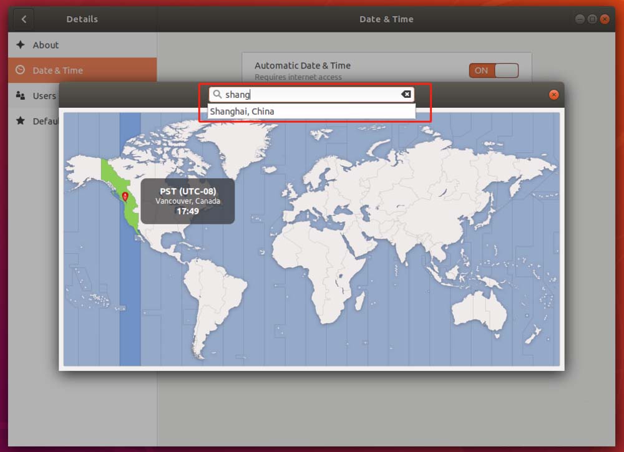Viewport: 624px width, 452px height.
Task: Click the Default Applications sidebar entry
Action: (x=44, y=121)
